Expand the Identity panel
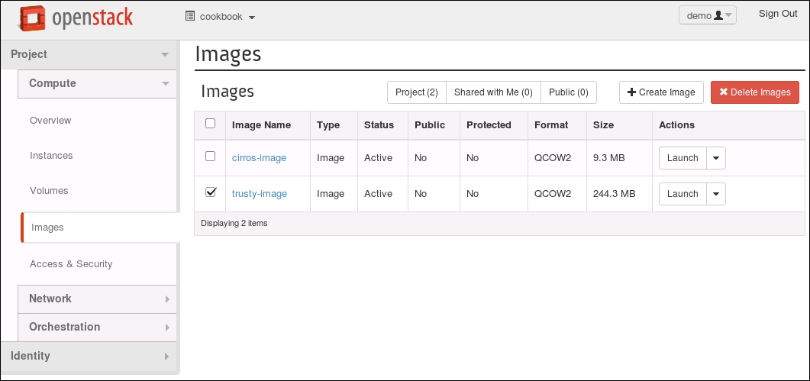 (89, 356)
